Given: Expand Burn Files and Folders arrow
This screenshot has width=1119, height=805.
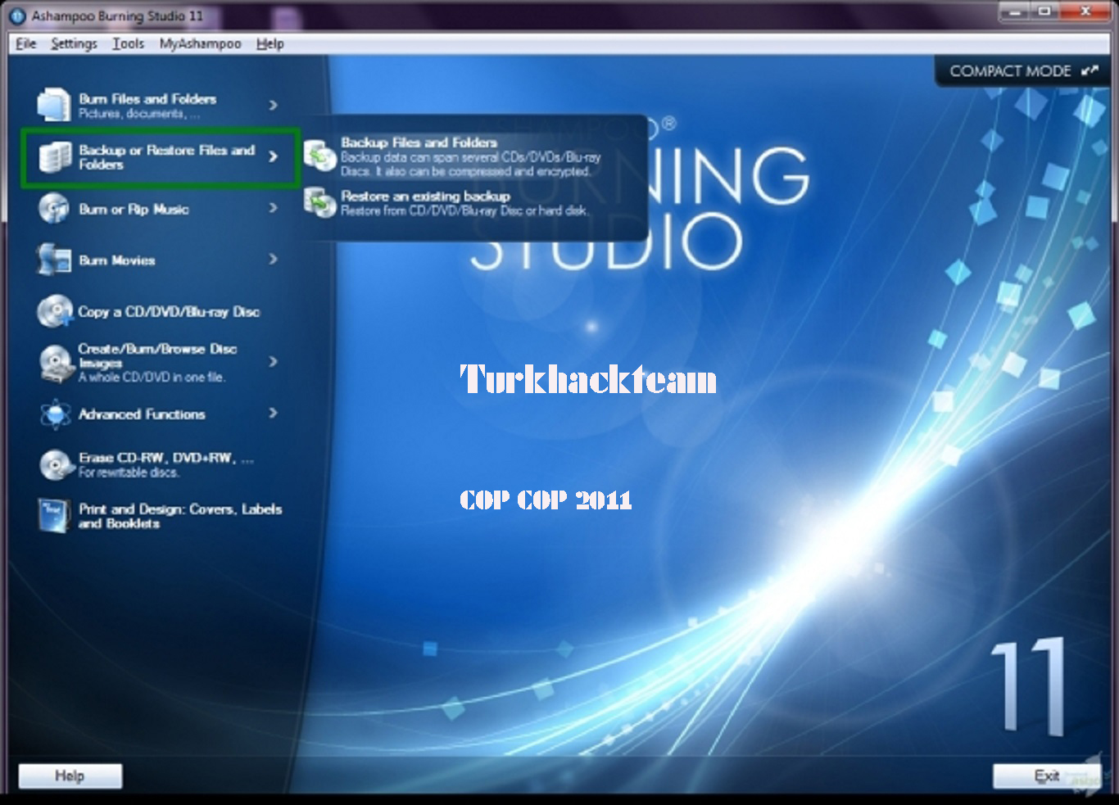Looking at the screenshot, I should point(273,105).
